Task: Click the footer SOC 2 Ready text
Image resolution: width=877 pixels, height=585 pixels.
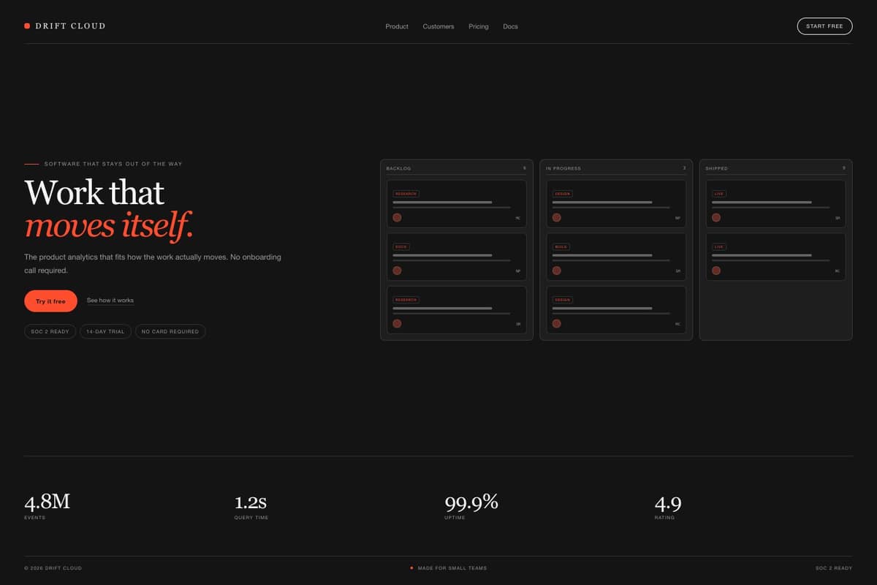Action: pyautogui.click(x=834, y=568)
